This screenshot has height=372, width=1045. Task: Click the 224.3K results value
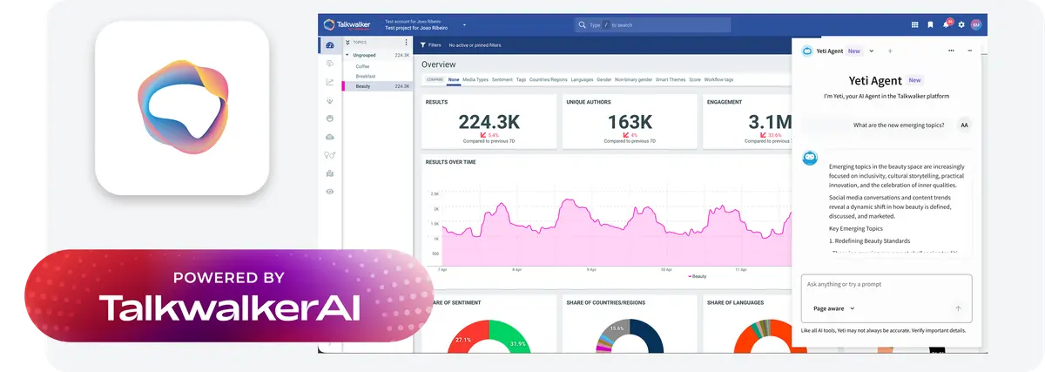(489, 122)
